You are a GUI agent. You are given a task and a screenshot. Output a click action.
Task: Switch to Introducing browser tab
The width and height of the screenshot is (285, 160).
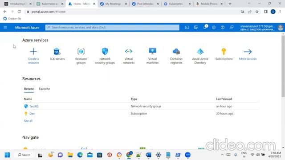(18, 4)
